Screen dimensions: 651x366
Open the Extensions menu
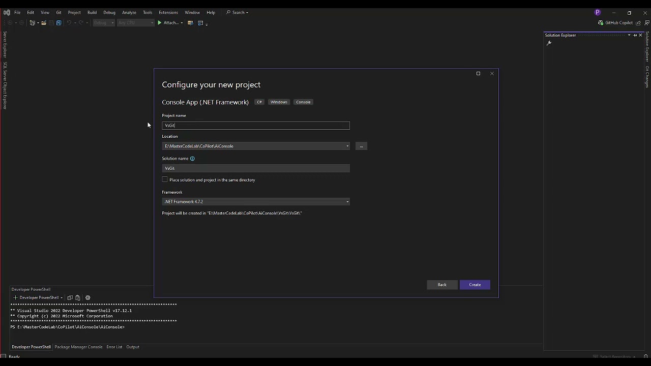tap(168, 12)
